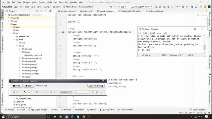212x119 pixels.
Task: Expand the .idea folder
Action: [x=9, y=21]
